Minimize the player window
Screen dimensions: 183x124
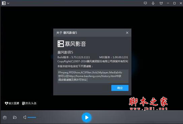[x=168, y=3]
